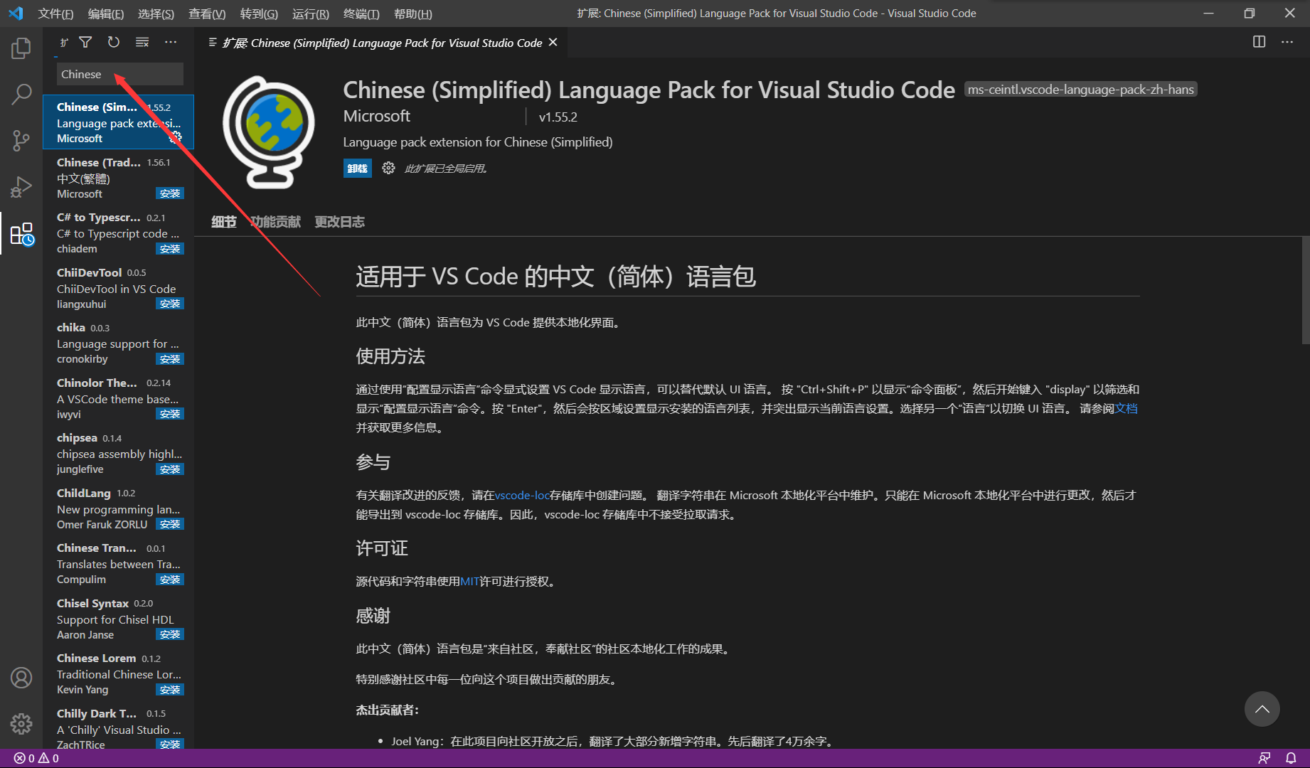
Task: Click the manage gear beside uninstall button
Action: [388, 168]
